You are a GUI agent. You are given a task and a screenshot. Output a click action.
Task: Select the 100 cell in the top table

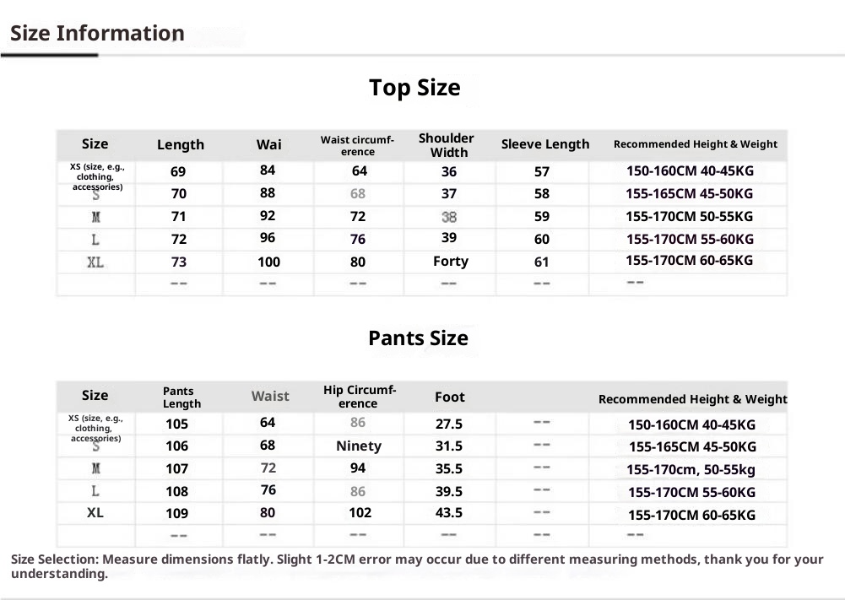click(268, 262)
